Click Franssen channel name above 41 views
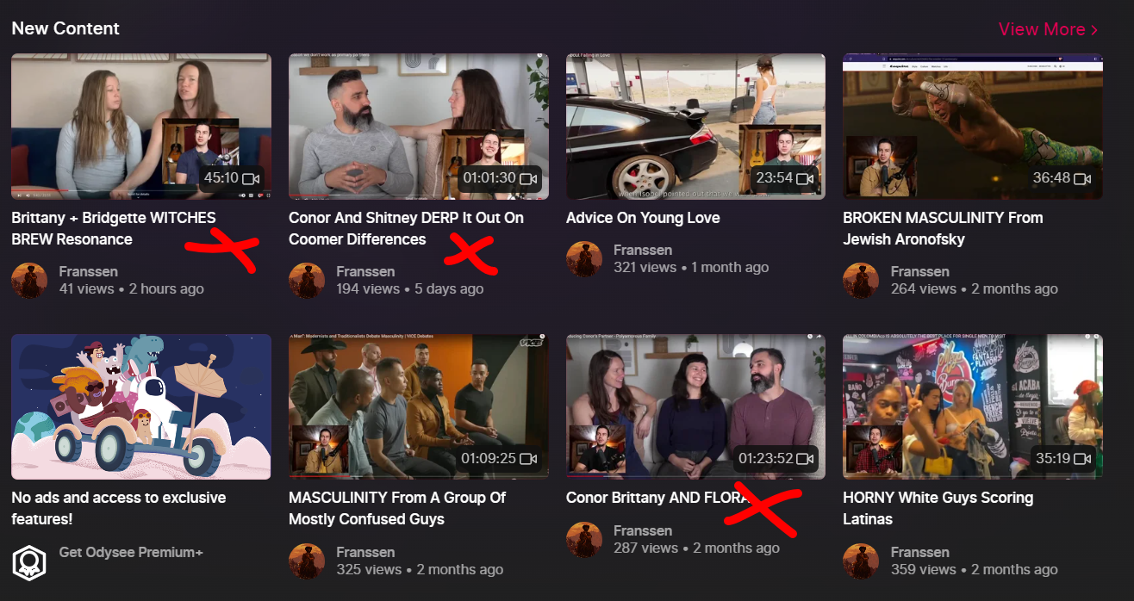This screenshot has width=1134, height=601. point(89,271)
